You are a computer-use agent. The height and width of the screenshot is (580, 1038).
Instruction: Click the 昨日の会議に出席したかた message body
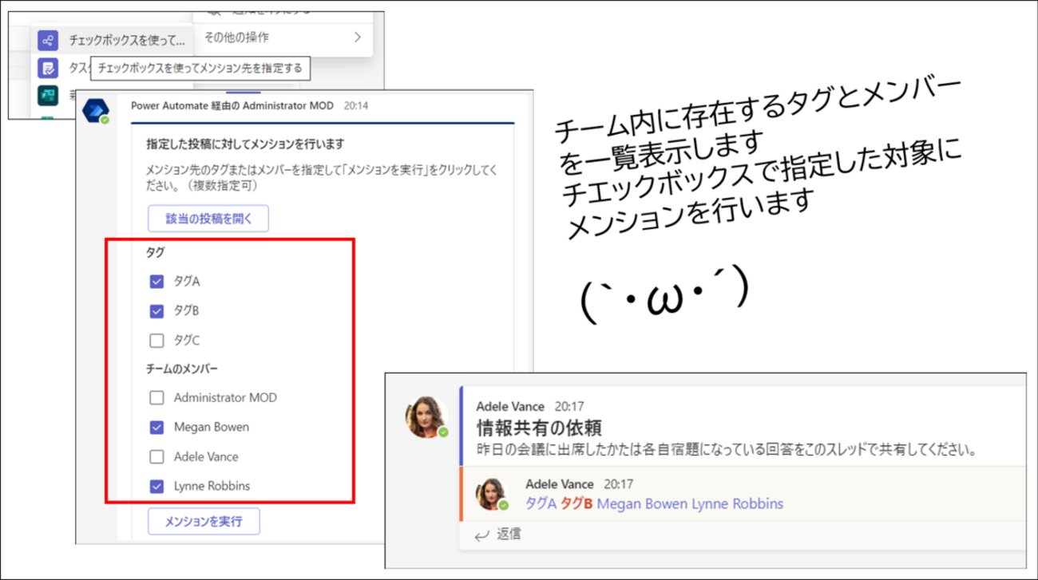click(727, 449)
